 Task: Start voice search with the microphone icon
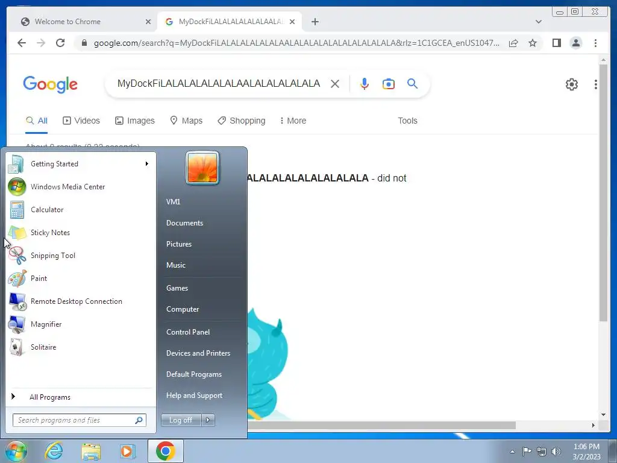point(365,83)
